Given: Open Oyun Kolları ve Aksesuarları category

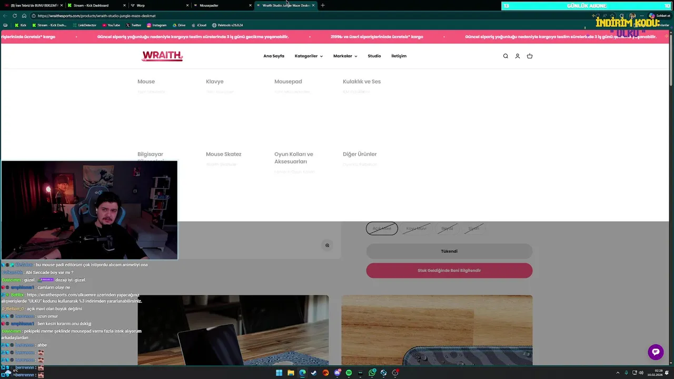Looking at the screenshot, I should pos(294,158).
